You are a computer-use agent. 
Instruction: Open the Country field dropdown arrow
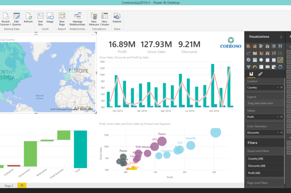point(277,87)
